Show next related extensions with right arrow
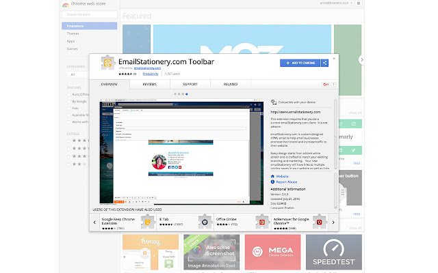The height and width of the screenshot is (273, 438). point(333,222)
